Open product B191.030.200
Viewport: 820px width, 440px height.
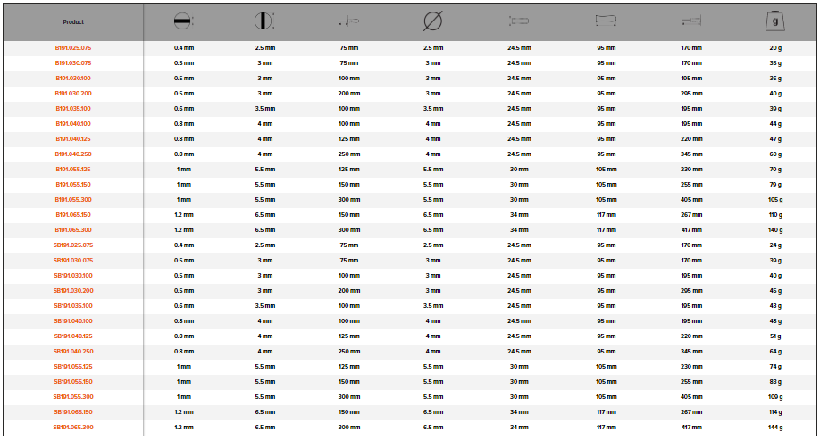point(73,94)
